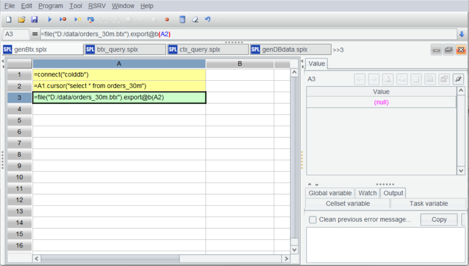The height and width of the screenshot is (266, 469).
Task: Save the script with floppy icon
Action: (34, 19)
